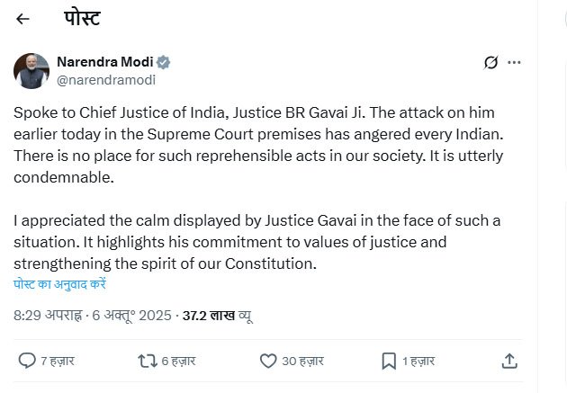Click the 6 हज़ार reposts count

click(180, 361)
